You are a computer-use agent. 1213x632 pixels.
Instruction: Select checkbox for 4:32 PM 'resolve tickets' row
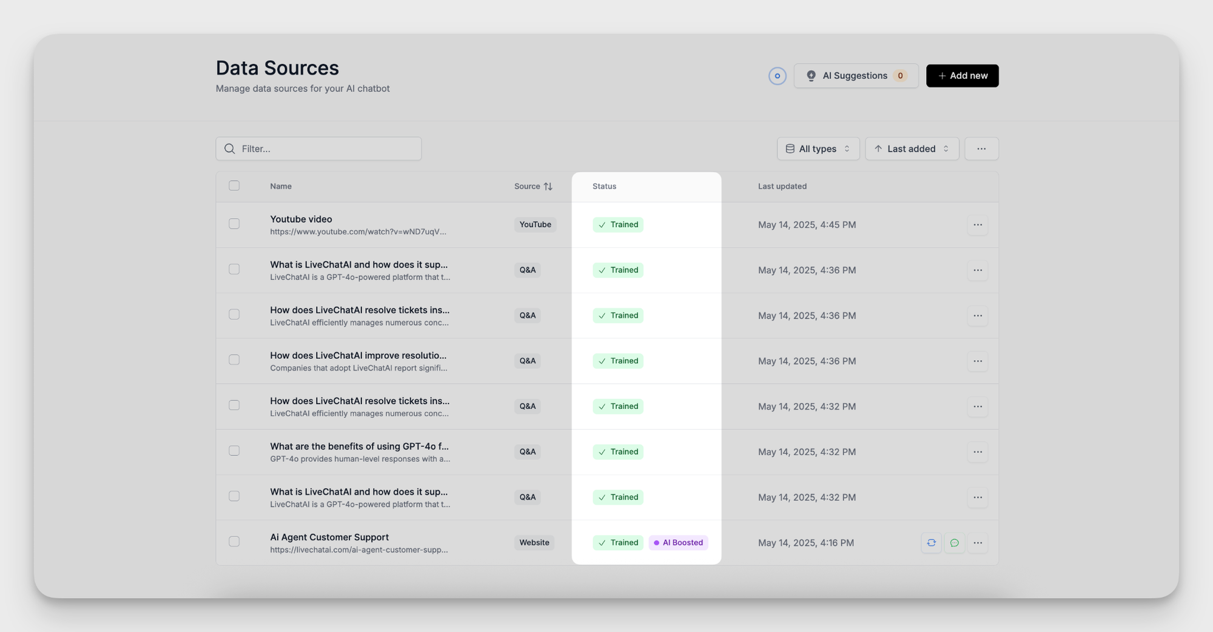234,405
